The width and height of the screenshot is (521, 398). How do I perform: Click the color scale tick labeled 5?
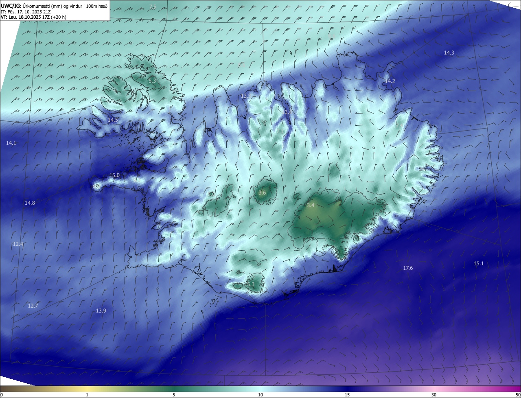click(174, 395)
